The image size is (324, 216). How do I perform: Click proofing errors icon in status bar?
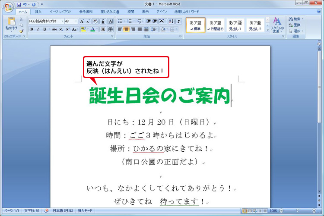[x=47, y=211]
